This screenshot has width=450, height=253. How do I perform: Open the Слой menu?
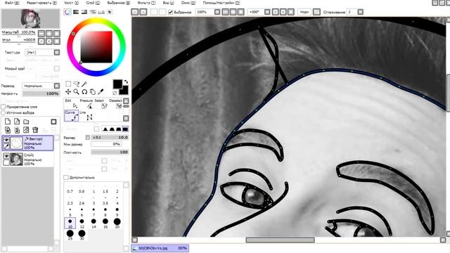tap(93, 3)
